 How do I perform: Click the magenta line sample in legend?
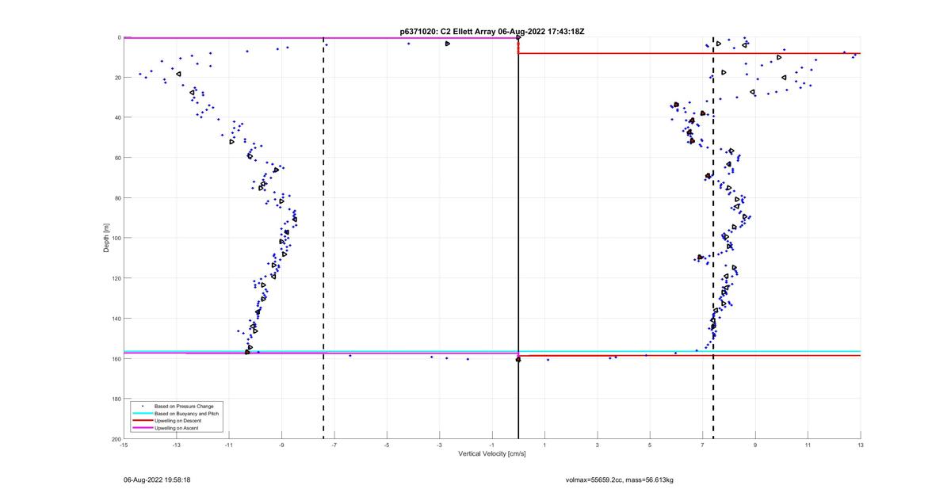(142, 427)
